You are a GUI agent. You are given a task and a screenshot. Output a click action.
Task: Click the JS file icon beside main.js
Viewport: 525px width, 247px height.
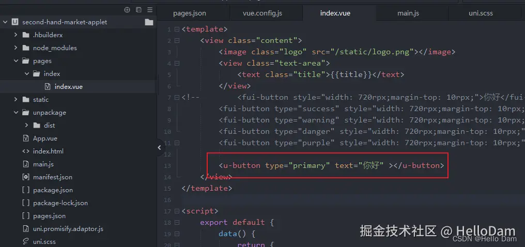(26, 164)
